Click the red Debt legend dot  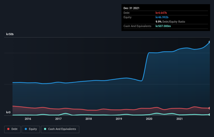[x=8, y=129]
